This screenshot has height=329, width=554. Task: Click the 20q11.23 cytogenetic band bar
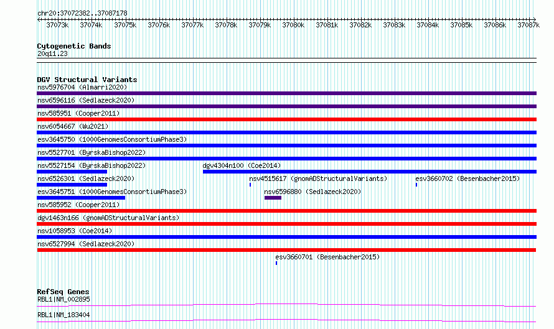(x=286, y=60)
